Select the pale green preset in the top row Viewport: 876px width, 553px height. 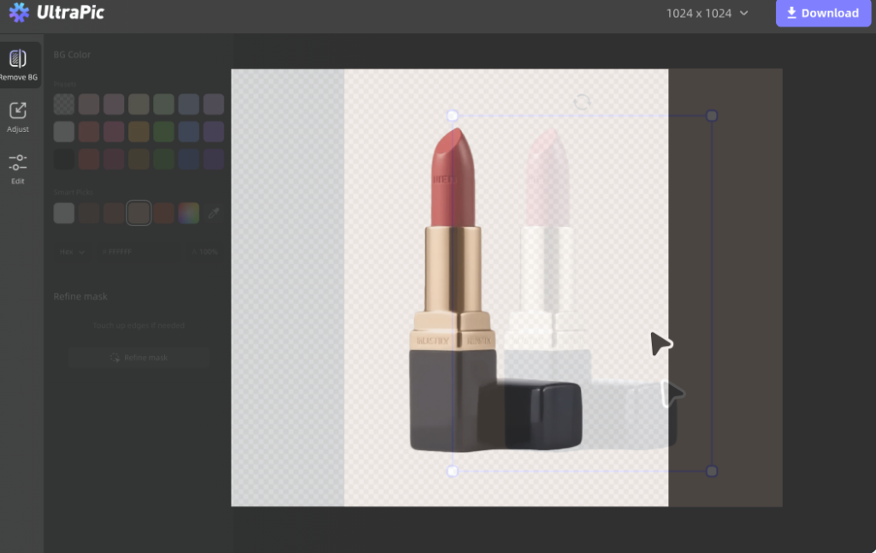coord(163,104)
